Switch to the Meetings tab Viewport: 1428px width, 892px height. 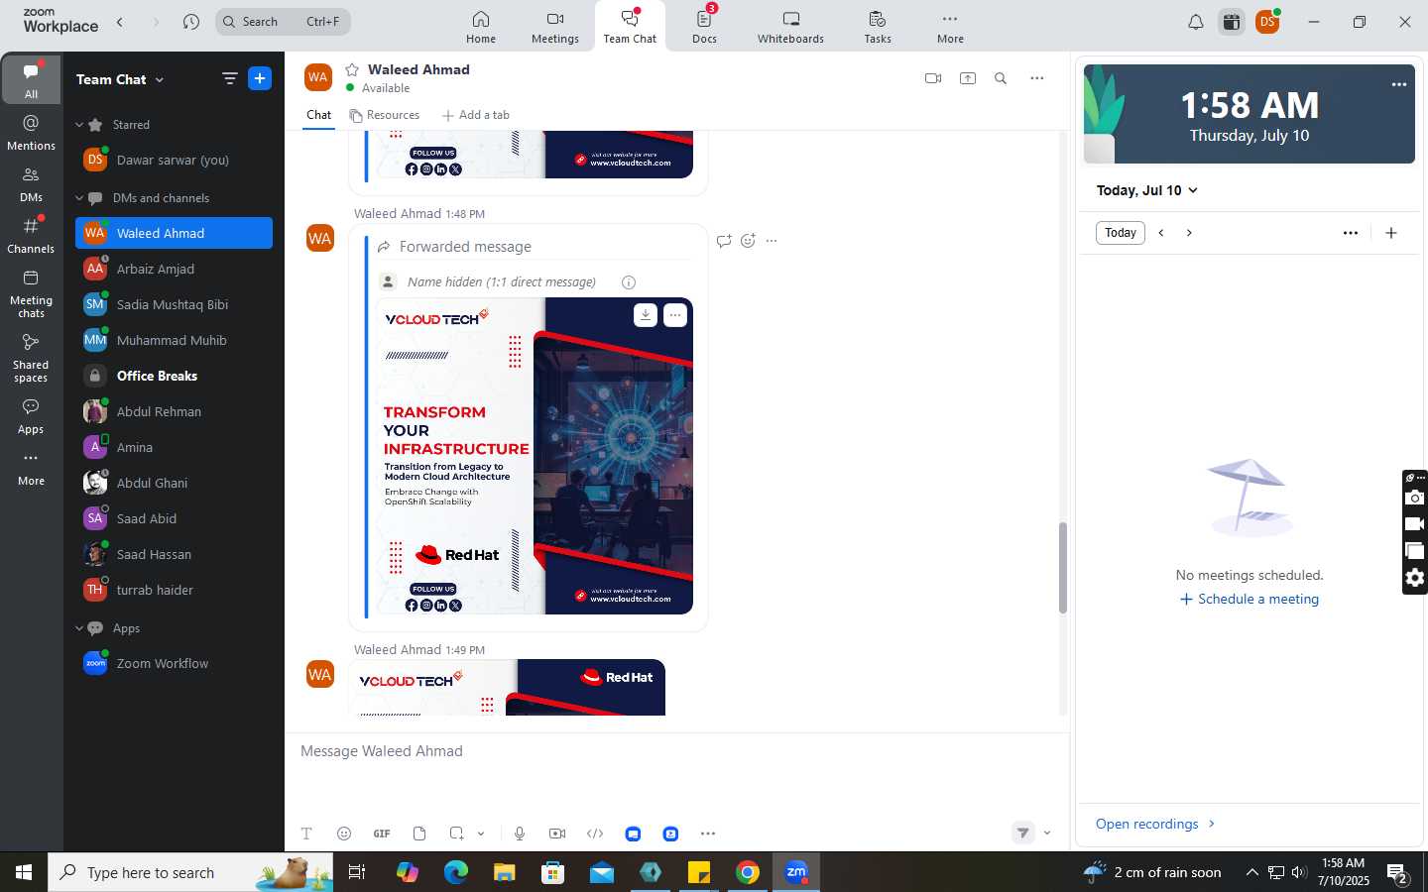pyautogui.click(x=555, y=27)
